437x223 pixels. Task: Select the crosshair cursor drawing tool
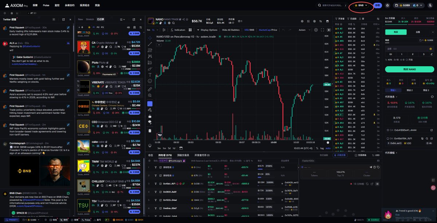(x=150, y=38)
